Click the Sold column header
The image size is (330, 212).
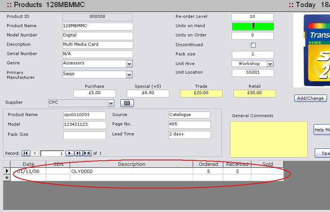[267, 164]
